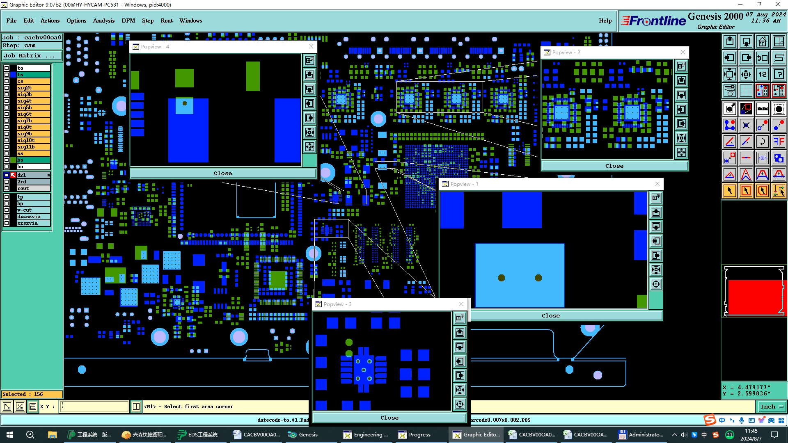788x443 pixels.
Task: Click Close button in Popview 4
Action: (223, 174)
